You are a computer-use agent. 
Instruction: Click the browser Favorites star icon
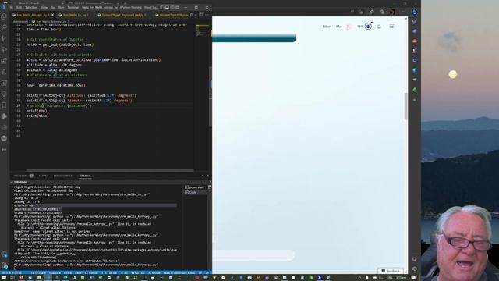coord(372,12)
